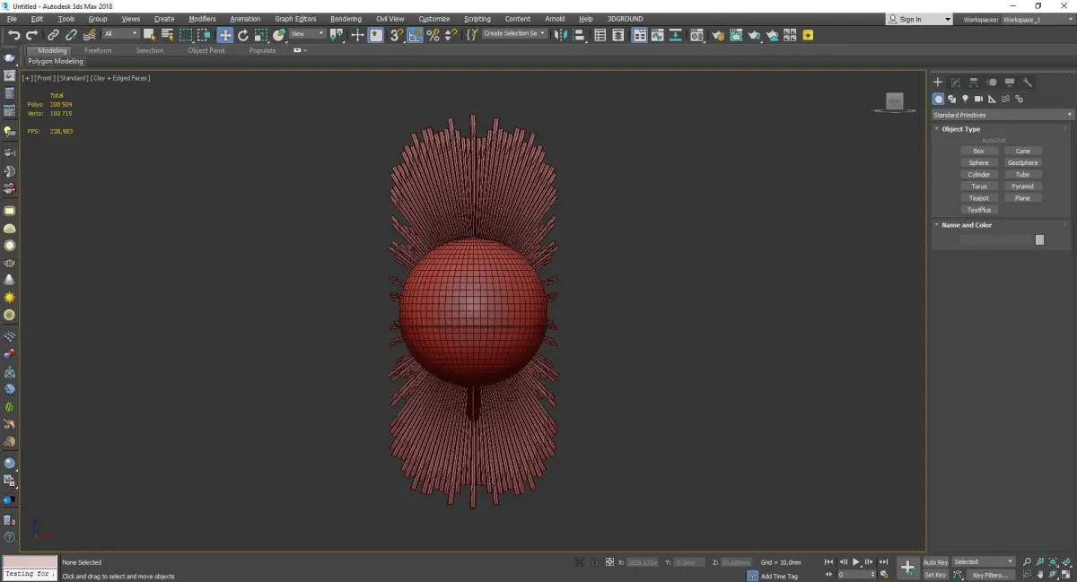This screenshot has height=582, width=1077.
Task: Open the key mode Selected dropdown
Action: pyautogui.click(x=983, y=562)
